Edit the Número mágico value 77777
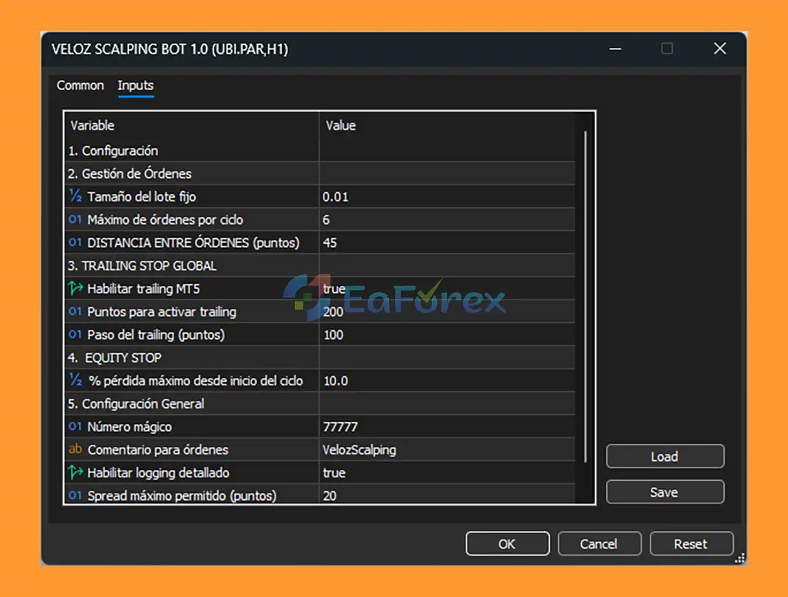The height and width of the screenshot is (597, 788). 340,427
